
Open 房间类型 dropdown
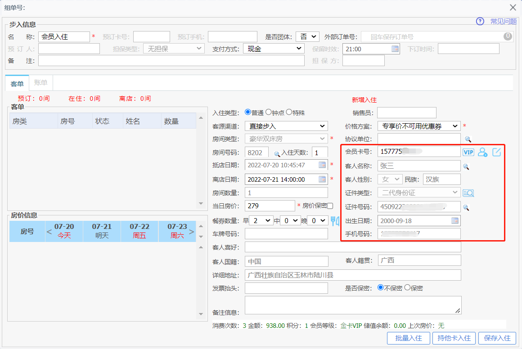pyautogui.click(x=286, y=139)
